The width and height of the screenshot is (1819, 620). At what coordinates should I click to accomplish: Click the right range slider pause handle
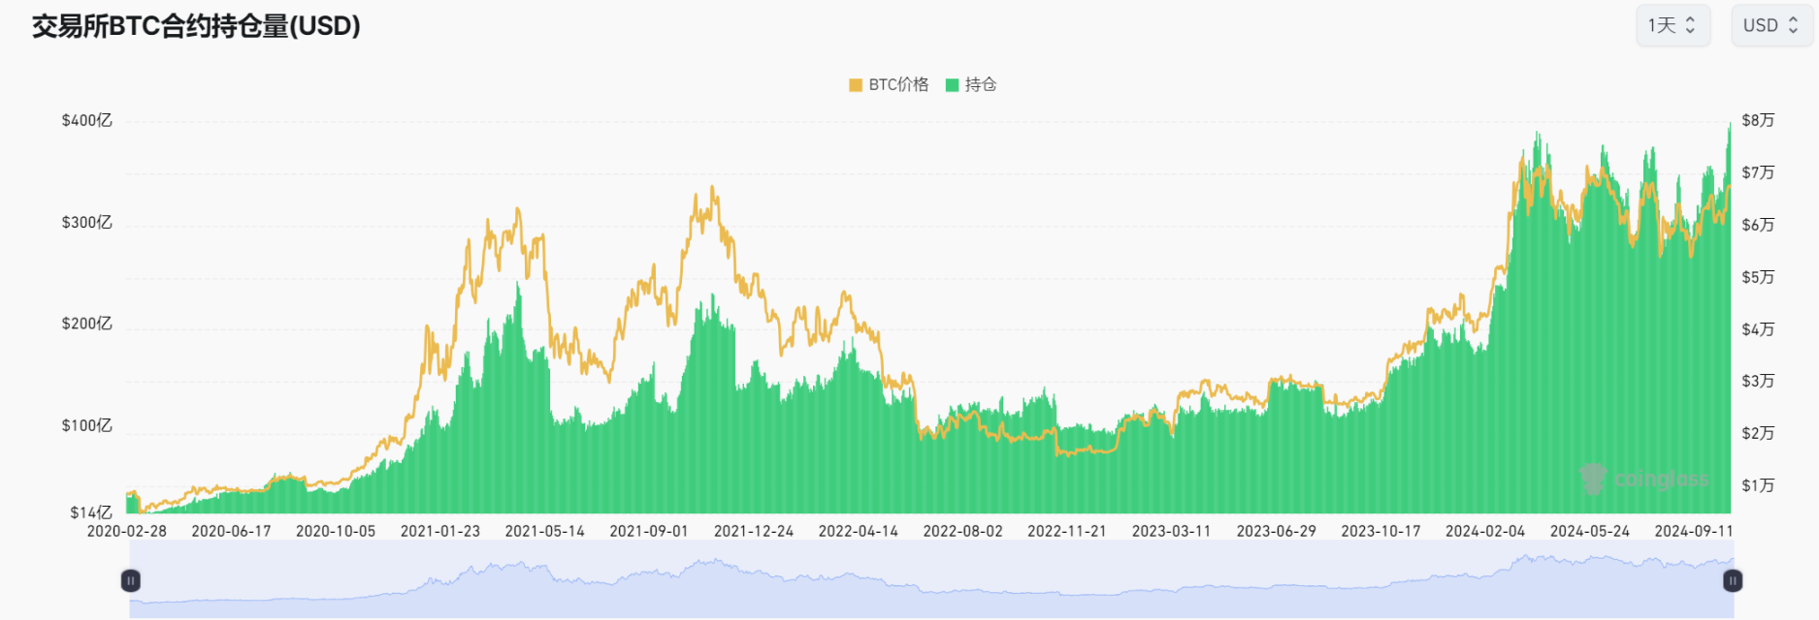click(x=1732, y=580)
